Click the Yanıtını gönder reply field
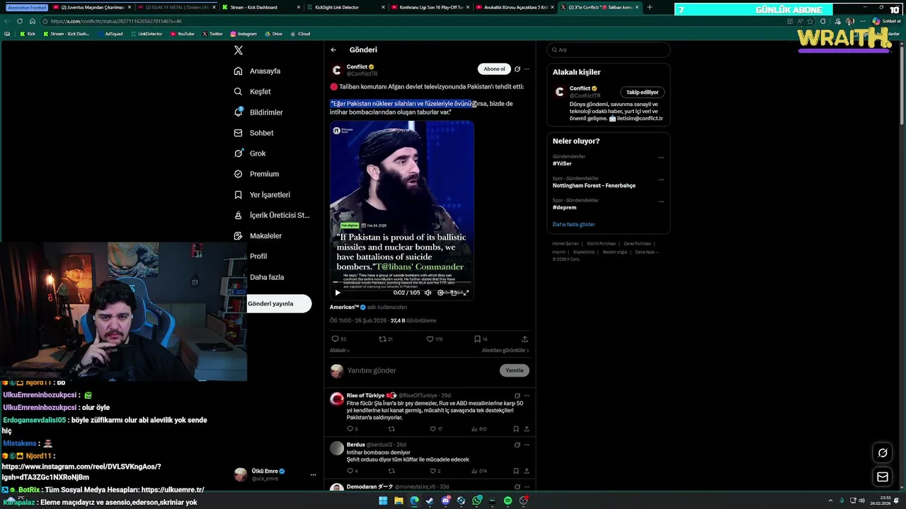Viewport: 906px width, 509px height. click(x=421, y=370)
